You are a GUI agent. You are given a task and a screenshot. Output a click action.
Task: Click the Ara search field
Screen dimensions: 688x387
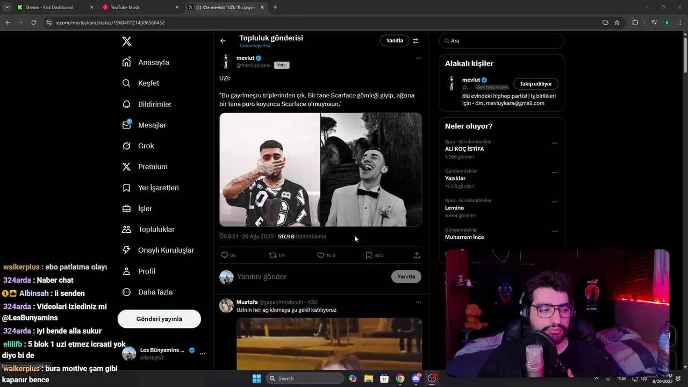coord(501,41)
